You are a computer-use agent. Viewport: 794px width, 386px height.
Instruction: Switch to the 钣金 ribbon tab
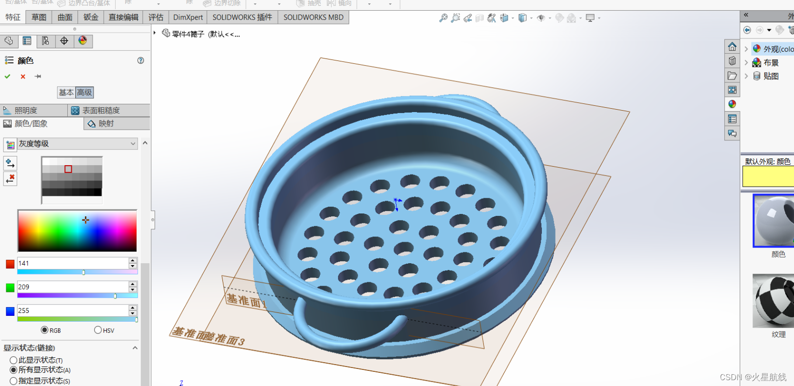click(91, 18)
